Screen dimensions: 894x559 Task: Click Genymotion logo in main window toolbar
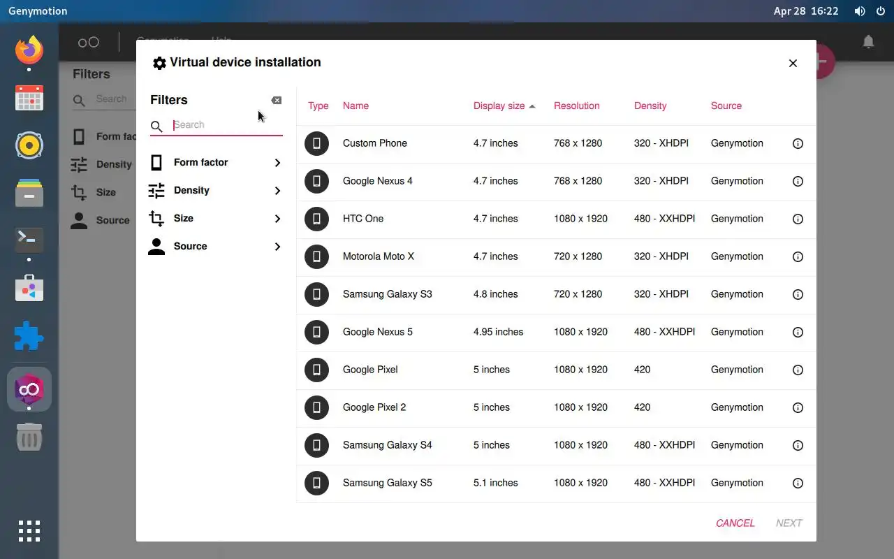89,42
